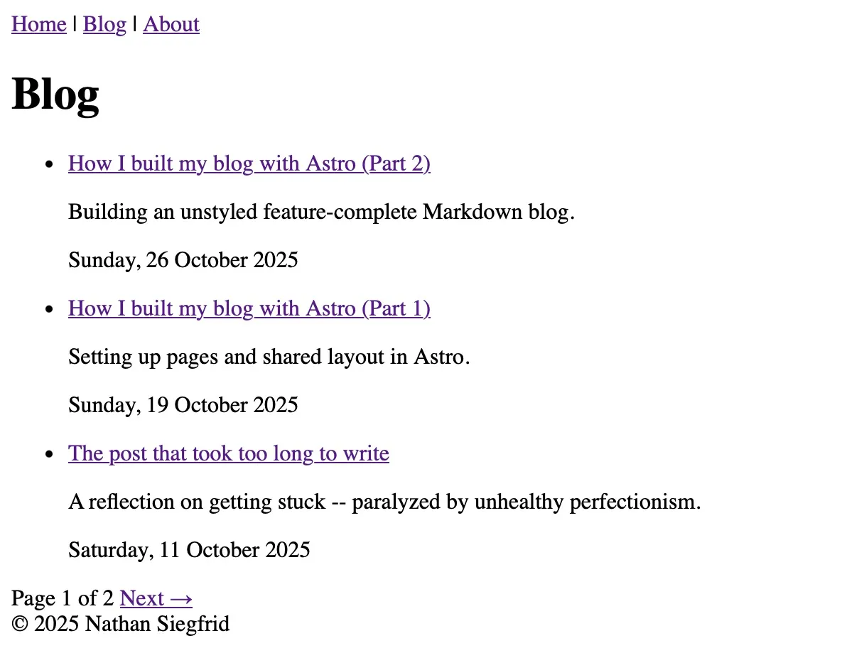Click the bullet beside the Part 2 post
The height and width of the screenshot is (658, 864).
tap(49, 163)
